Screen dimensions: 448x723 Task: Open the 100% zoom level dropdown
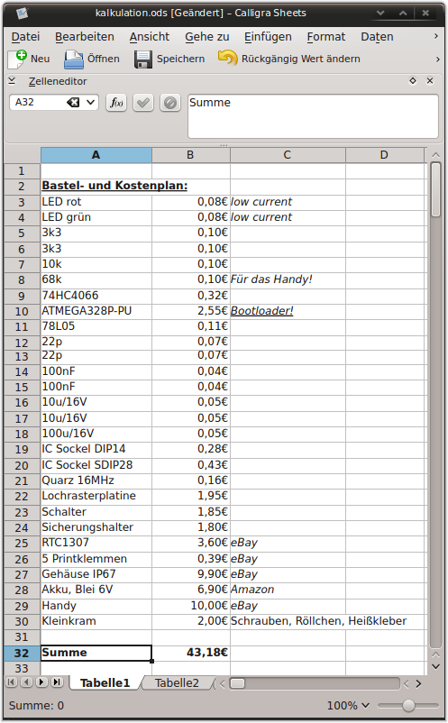click(348, 706)
